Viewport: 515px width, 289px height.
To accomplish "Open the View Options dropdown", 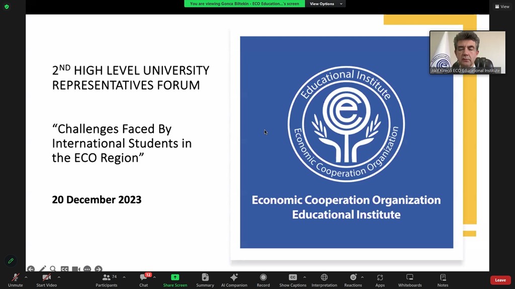I will 325,4.
